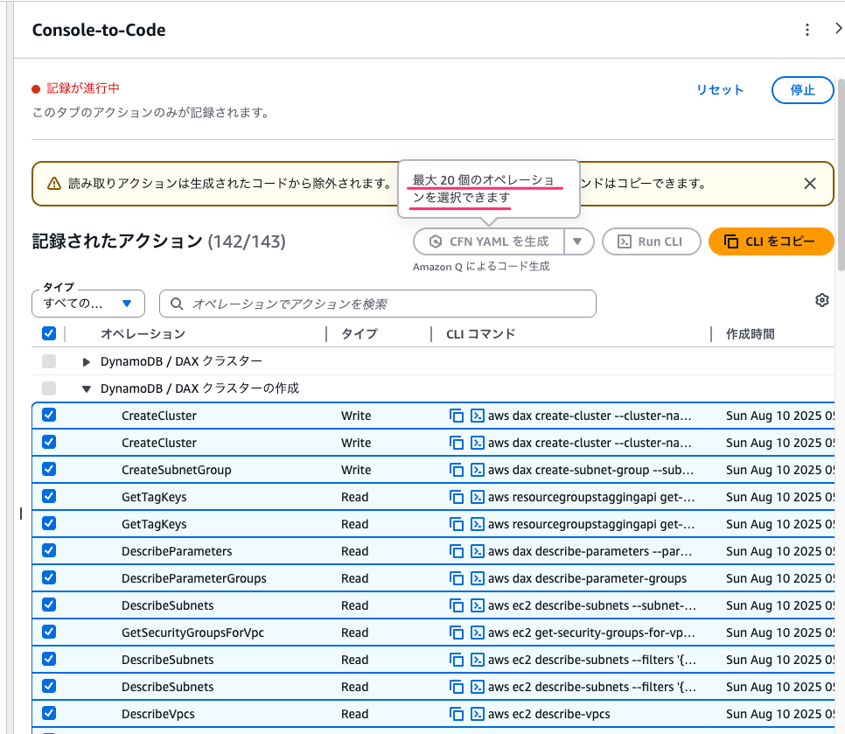Check the DAX クラスターの作成 group checkbox
The height and width of the screenshot is (734, 845).
coord(49,388)
